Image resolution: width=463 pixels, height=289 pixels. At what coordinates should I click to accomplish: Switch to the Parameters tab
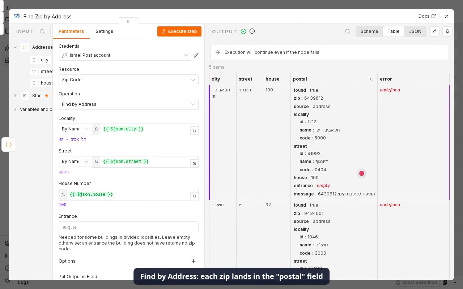(71, 31)
